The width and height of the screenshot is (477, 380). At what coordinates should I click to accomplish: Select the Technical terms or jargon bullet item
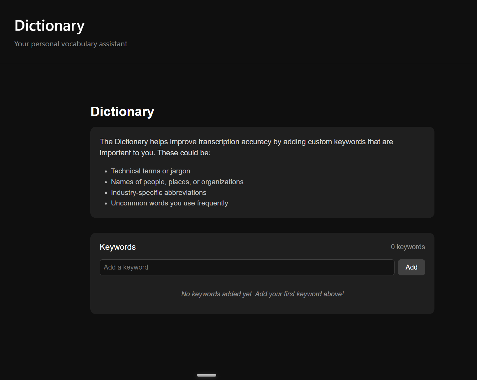150,171
